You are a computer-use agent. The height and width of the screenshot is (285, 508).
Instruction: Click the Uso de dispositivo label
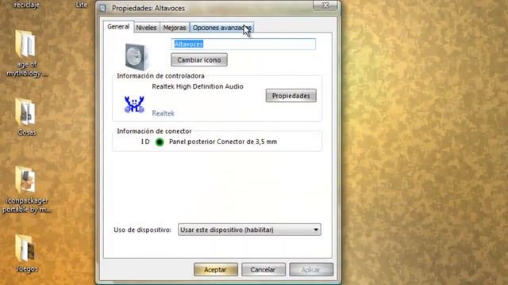pos(143,230)
